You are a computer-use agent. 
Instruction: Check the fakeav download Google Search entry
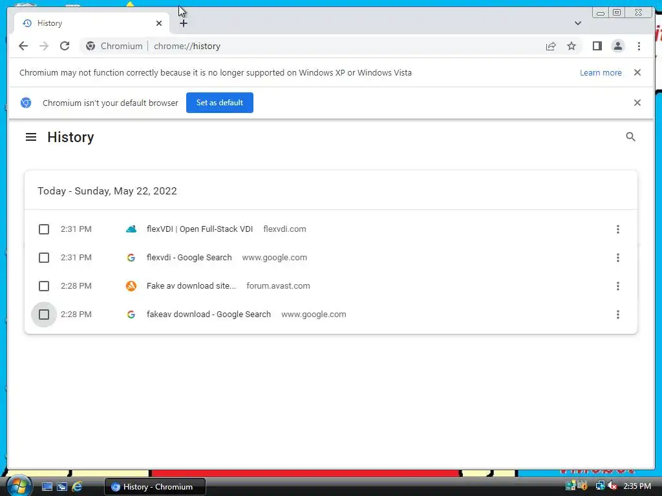coord(44,315)
